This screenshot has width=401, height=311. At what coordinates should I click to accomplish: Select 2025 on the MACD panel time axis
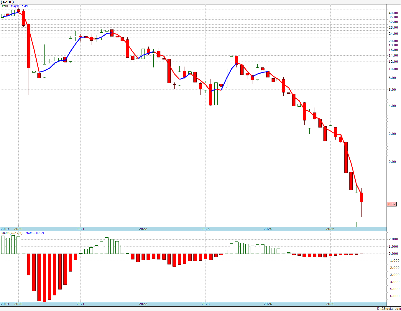330,304
